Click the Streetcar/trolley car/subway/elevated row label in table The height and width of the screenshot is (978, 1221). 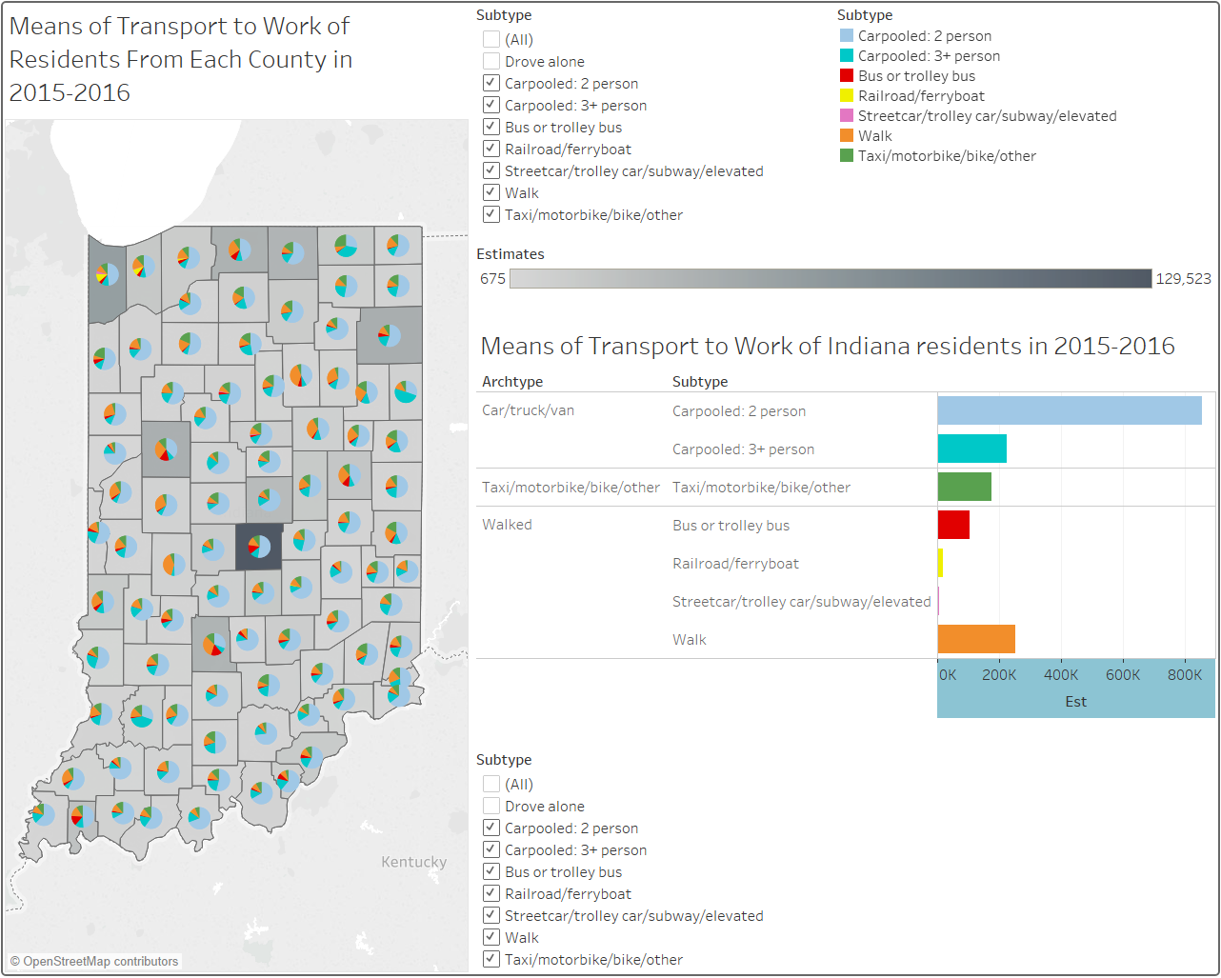coord(802,601)
